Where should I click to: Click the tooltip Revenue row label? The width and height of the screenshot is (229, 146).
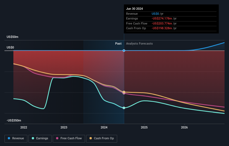pos(132,14)
